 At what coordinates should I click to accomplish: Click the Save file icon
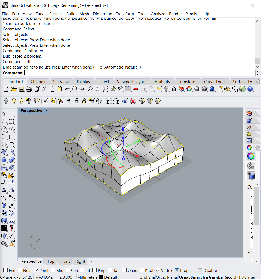[22, 89]
